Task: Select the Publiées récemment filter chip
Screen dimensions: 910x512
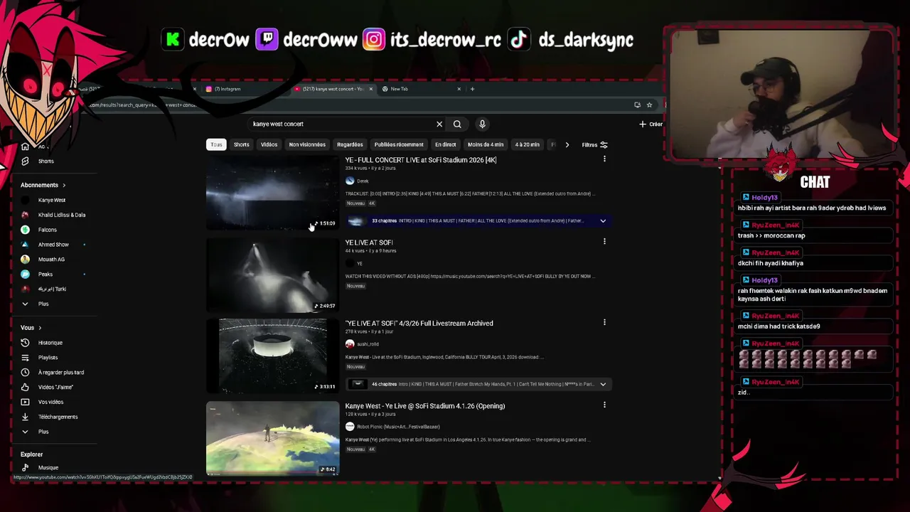Action: pos(399,144)
